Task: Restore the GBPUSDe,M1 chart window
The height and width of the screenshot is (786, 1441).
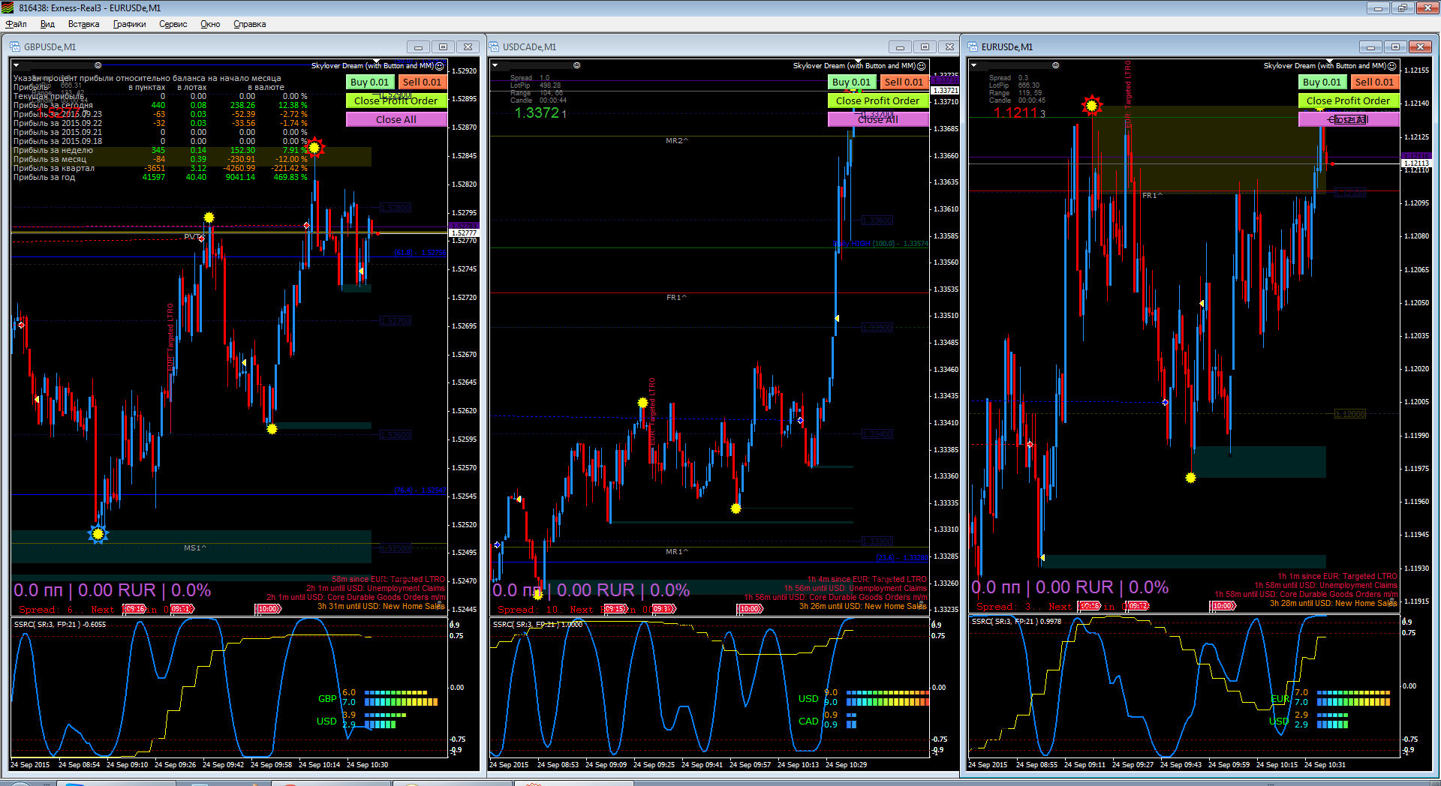Action: [x=443, y=46]
